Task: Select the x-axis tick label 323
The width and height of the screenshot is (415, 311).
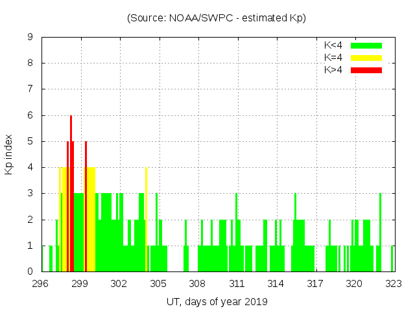Action: pos(394,284)
